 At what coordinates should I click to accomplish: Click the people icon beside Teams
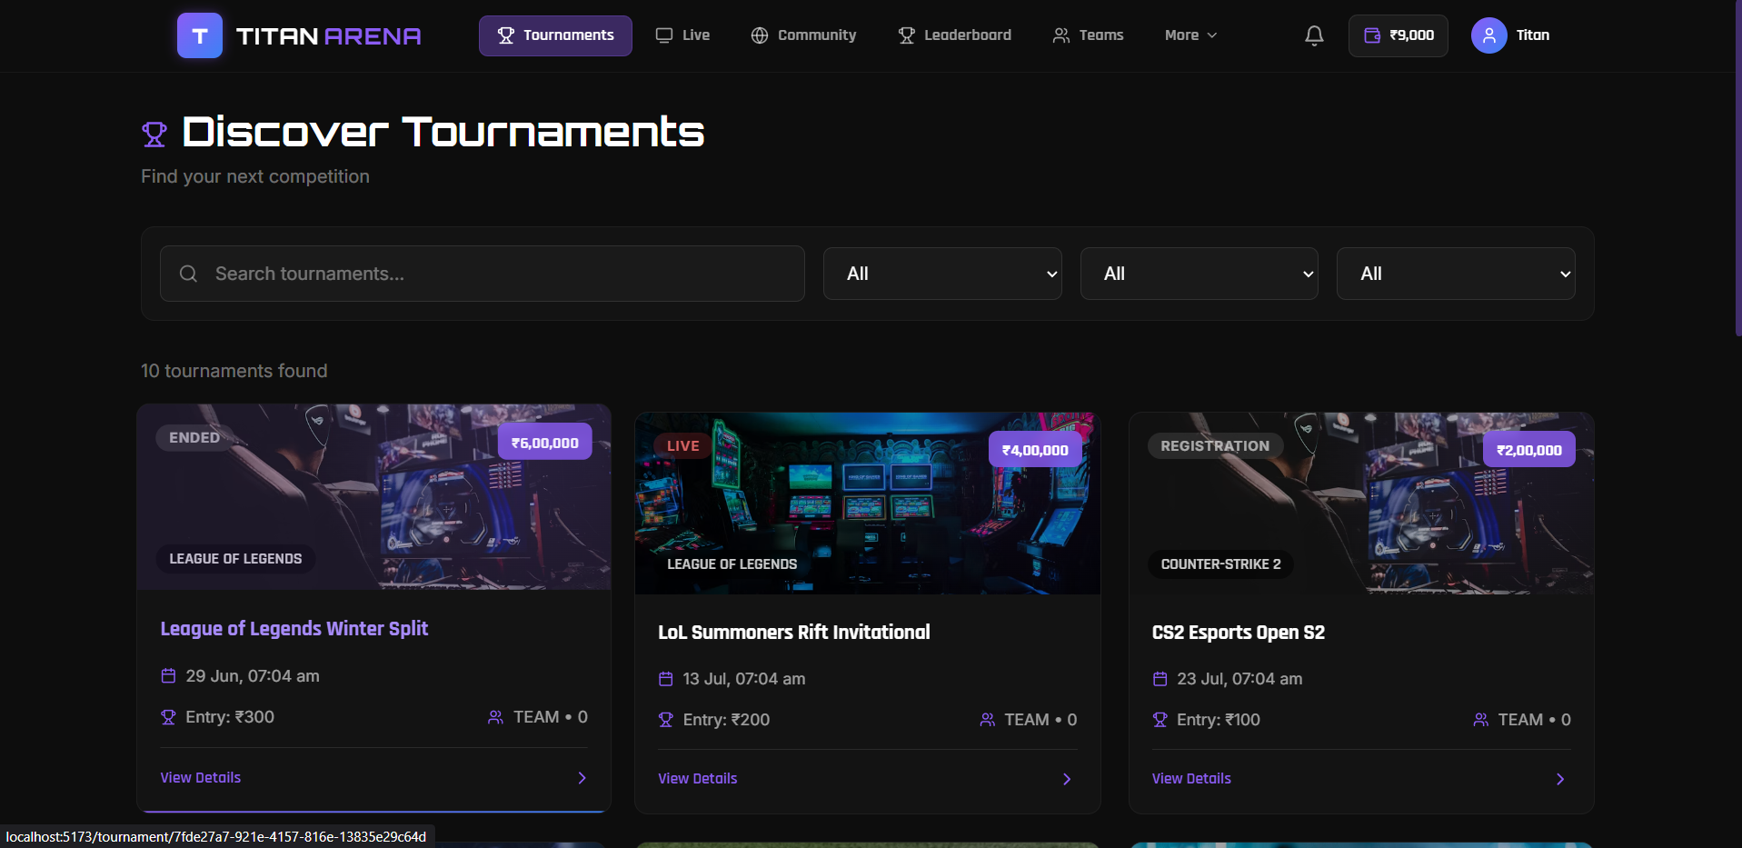1061,35
